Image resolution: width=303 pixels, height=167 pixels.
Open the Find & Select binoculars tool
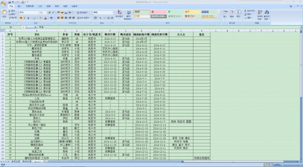point(266,15)
